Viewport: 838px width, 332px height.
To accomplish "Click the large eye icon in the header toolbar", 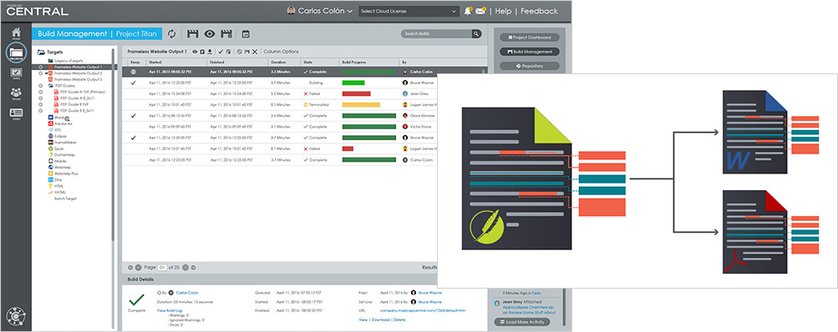I will (210, 33).
